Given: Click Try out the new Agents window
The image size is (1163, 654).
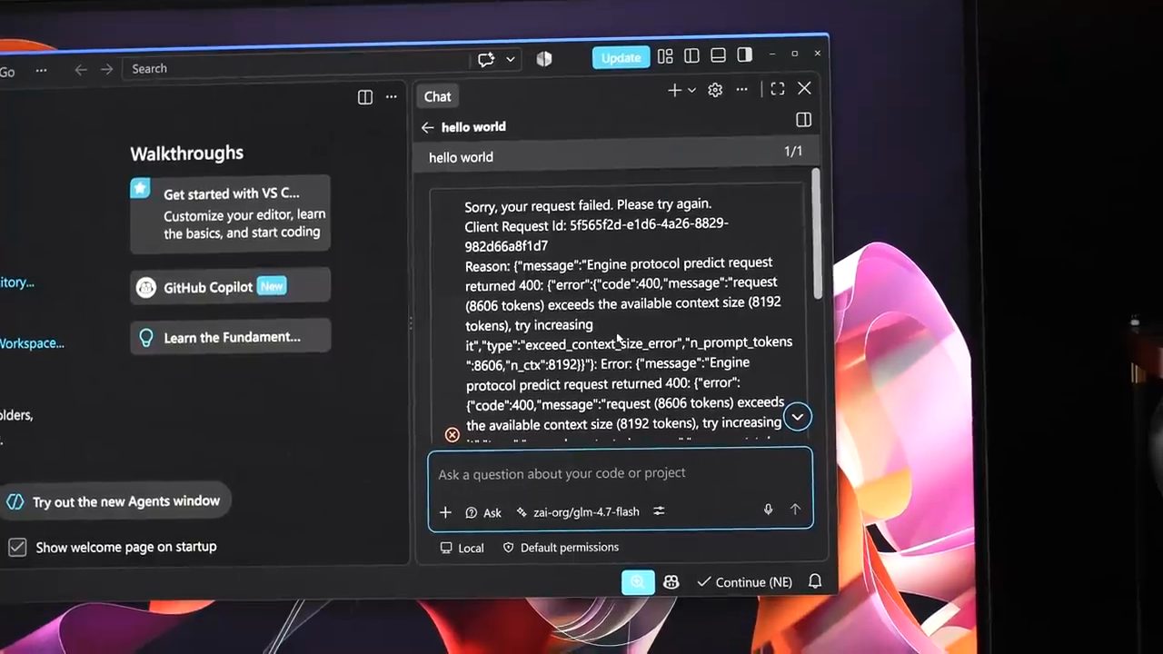Looking at the screenshot, I should point(114,501).
